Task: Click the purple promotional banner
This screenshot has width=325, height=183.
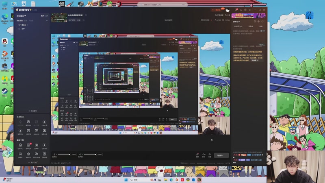Action: coord(248,15)
